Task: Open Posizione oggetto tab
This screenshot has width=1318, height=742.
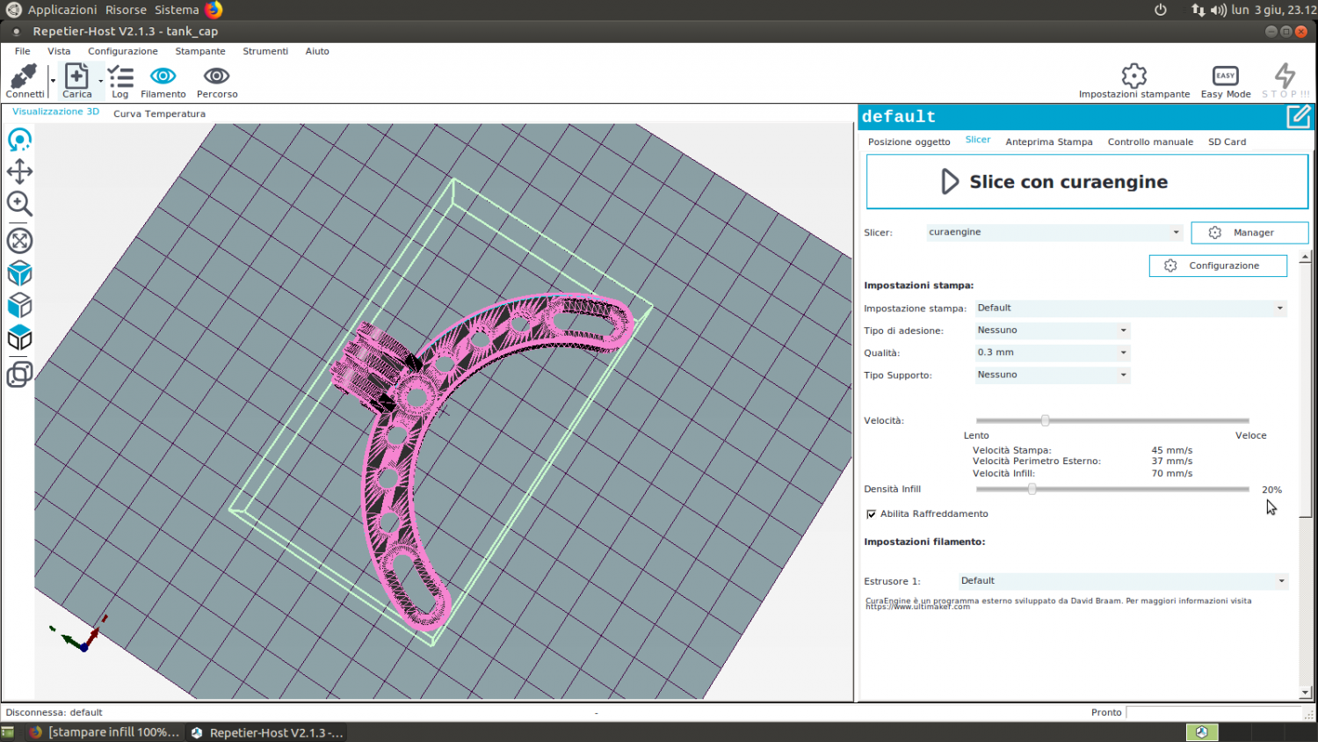Action: click(909, 142)
